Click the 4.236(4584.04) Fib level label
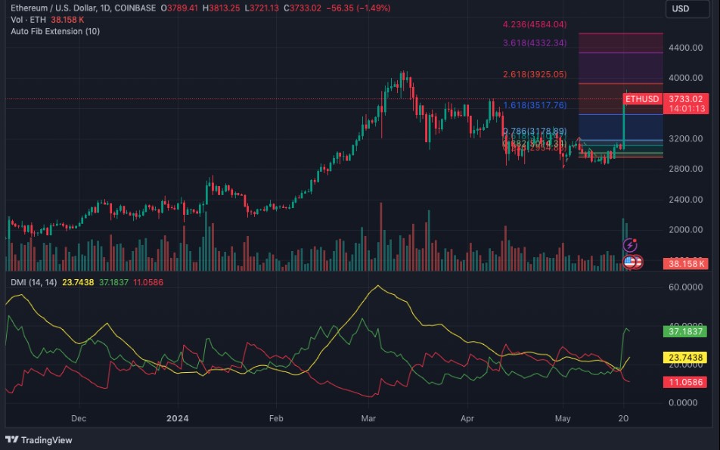The width and height of the screenshot is (720, 450). (x=535, y=24)
